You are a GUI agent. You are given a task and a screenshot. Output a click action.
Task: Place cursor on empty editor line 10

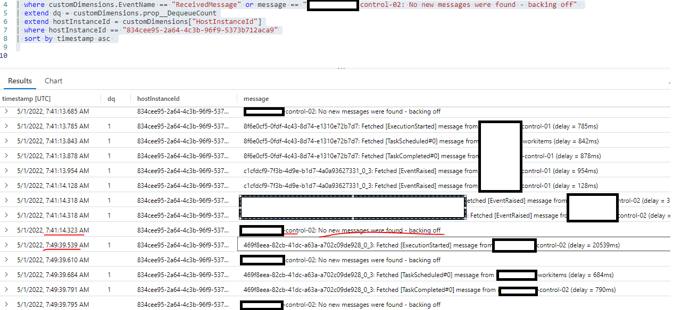coord(21,55)
